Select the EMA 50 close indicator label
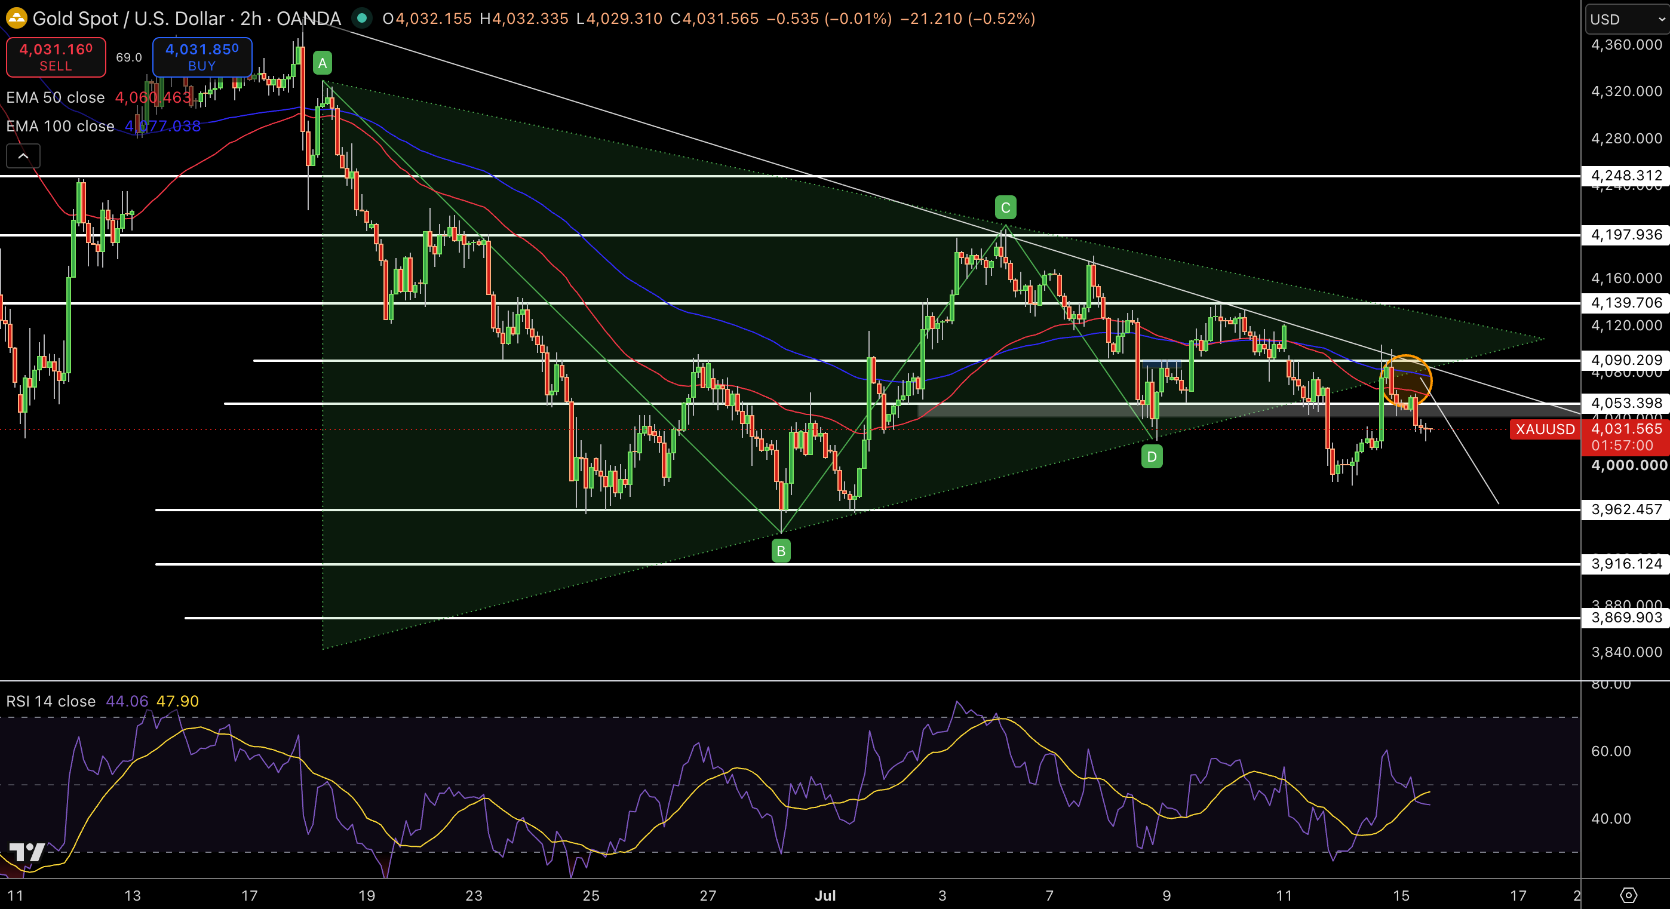 (x=55, y=97)
